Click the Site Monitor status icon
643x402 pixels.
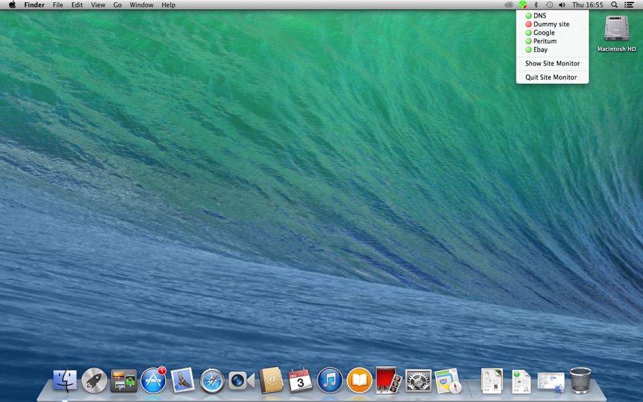[523, 5]
